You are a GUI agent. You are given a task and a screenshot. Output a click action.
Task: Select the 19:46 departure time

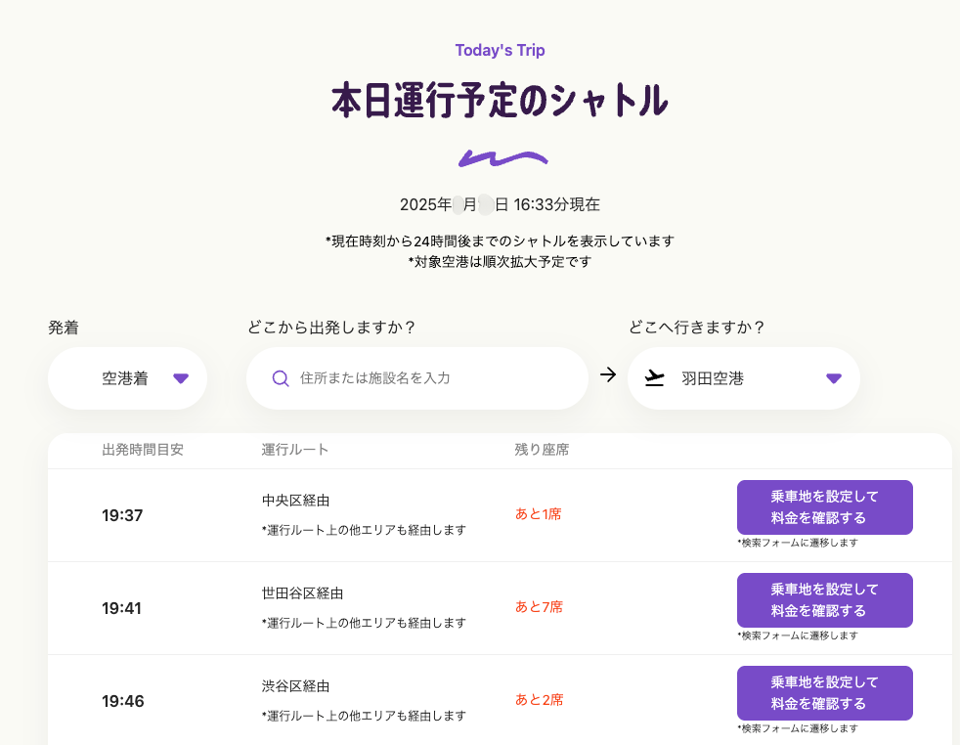123,702
